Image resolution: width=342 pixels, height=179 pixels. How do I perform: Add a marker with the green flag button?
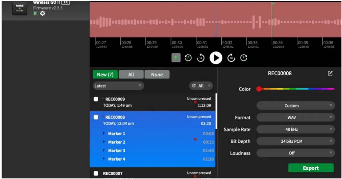tap(176, 58)
